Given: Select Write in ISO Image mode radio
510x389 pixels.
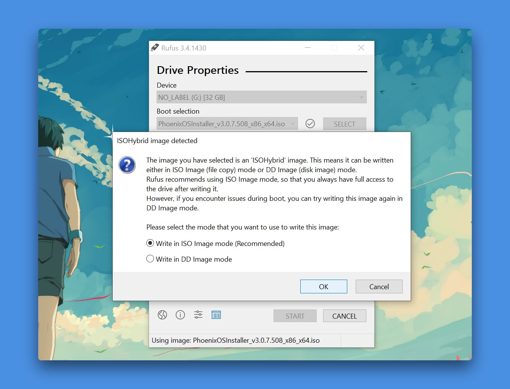Looking at the screenshot, I should click(150, 243).
